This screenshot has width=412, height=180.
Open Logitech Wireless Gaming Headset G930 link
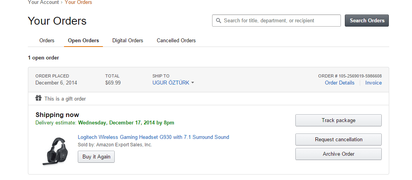(x=153, y=137)
